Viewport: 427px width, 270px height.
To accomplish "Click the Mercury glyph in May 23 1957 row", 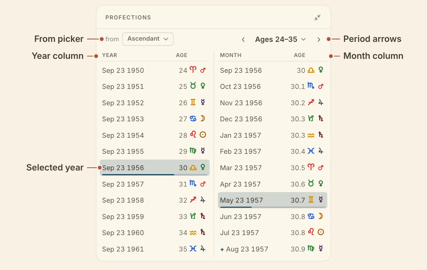I will 321,200.
